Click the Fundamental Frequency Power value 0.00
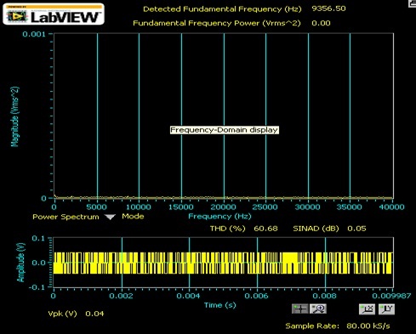416x334 pixels. click(321, 23)
